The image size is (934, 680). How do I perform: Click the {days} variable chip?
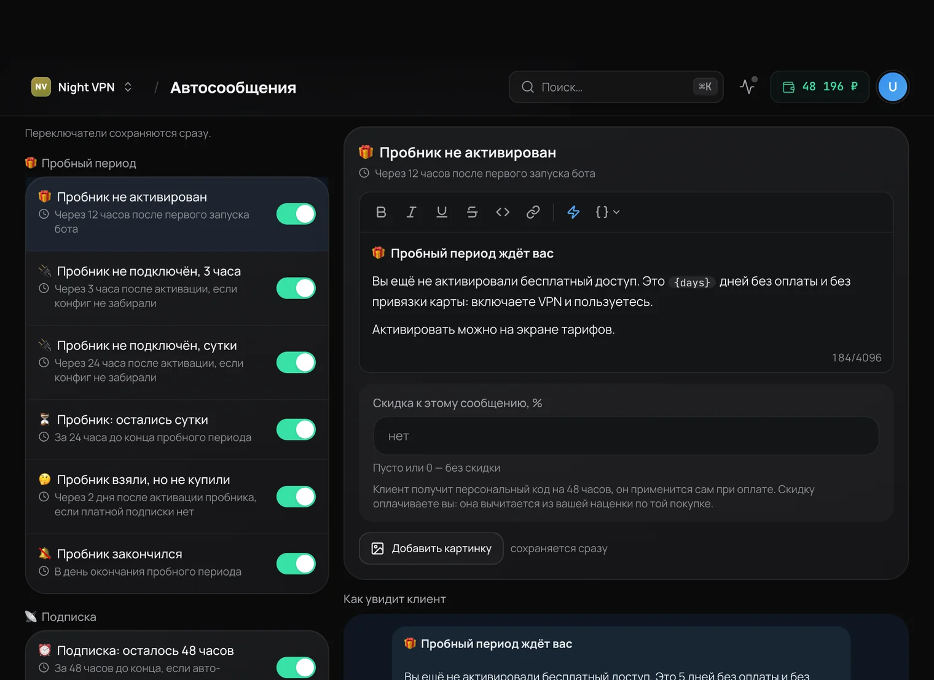692,282
